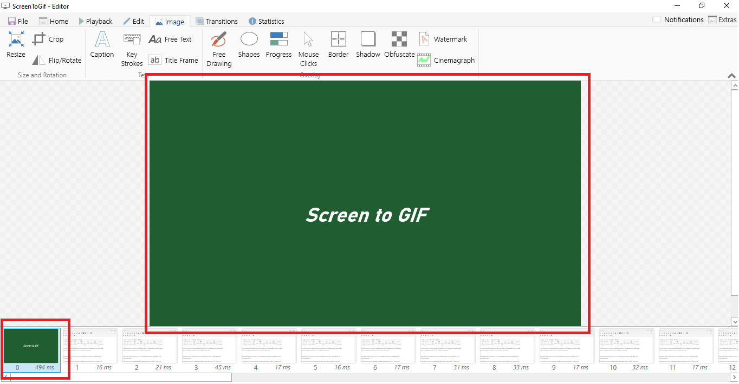739x384 pixels.
Task: Select frame 2 thumbnail
Action: coord(150,349)
